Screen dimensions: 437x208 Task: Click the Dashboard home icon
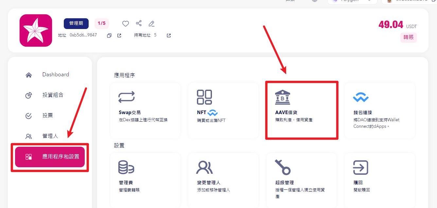coord(29,75)
